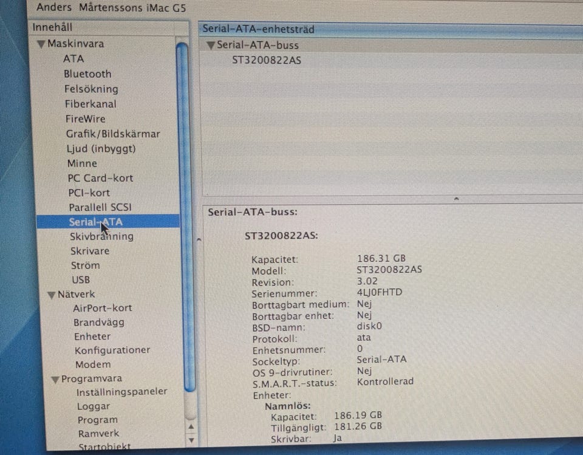Image resolution: width=583 pixels, height=455 pixels.
Task: Select Fiberkanal in the sidebar
Action: [x=90, y=104]
